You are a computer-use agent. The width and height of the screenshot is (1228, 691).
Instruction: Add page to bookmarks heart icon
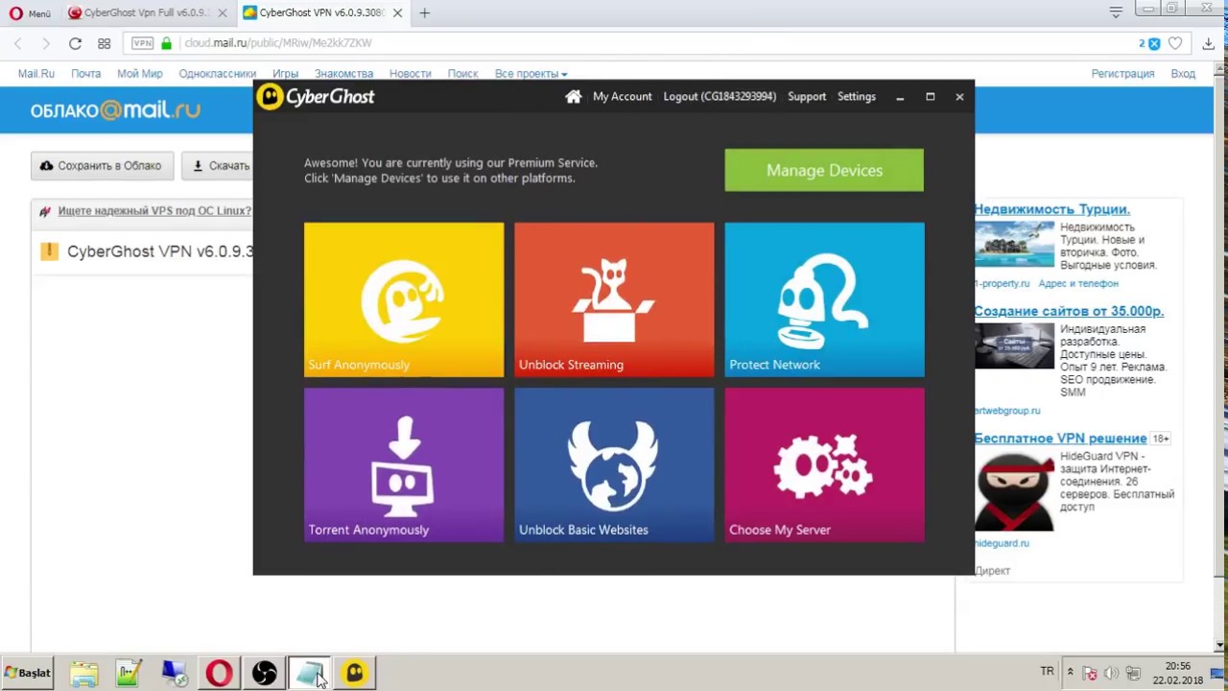1175,43
